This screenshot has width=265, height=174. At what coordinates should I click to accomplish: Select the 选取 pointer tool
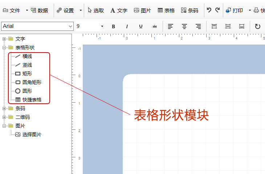96,11
